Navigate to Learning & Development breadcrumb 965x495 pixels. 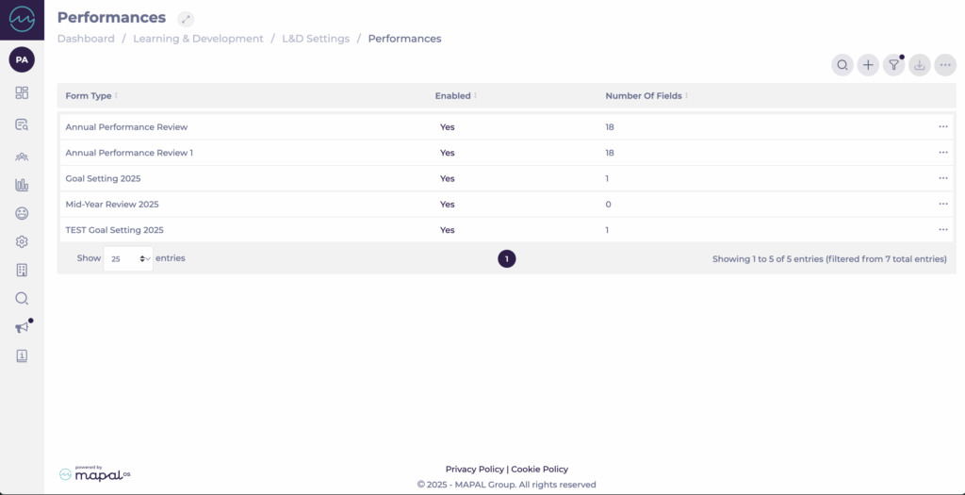(198, 39)
